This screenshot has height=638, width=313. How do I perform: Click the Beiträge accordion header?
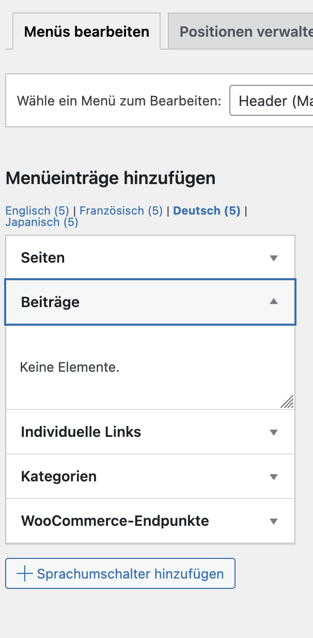(x=150, y=302)
